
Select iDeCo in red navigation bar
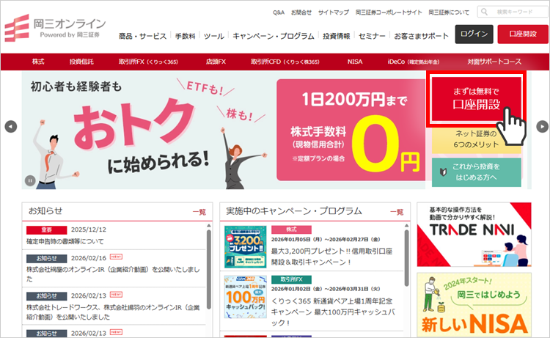point(413,62)
